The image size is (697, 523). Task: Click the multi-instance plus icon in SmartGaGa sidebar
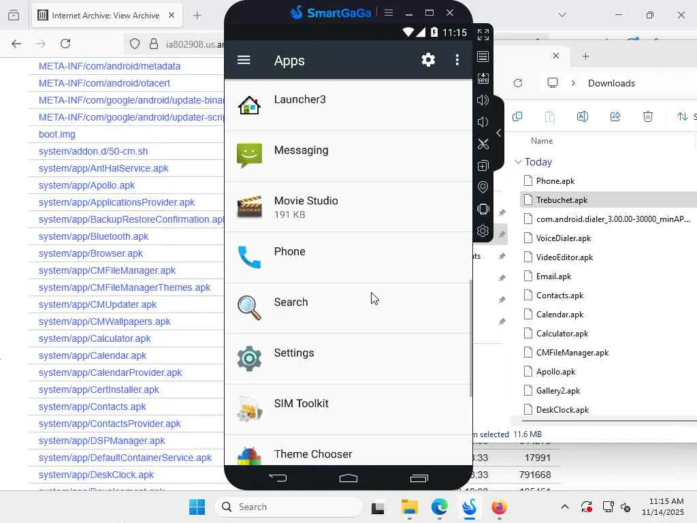(483, 165)
